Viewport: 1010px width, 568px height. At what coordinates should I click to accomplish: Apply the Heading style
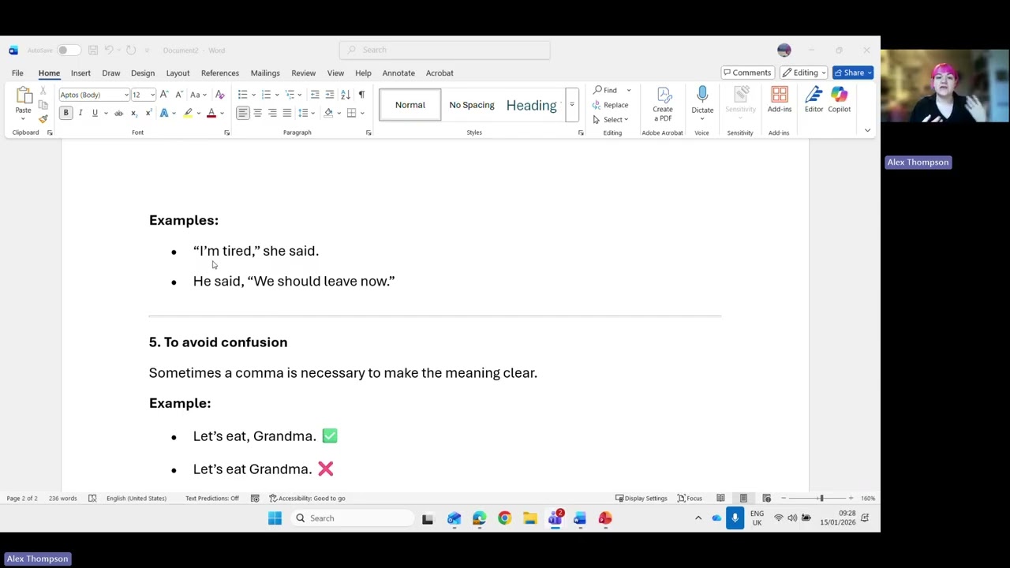[531, 105]
